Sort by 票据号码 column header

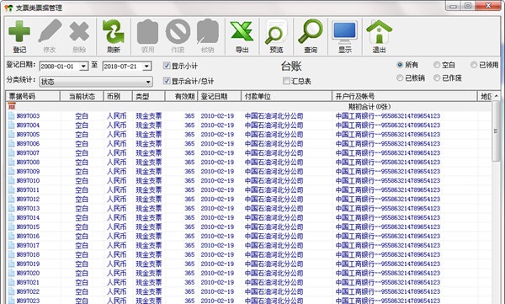33,96
